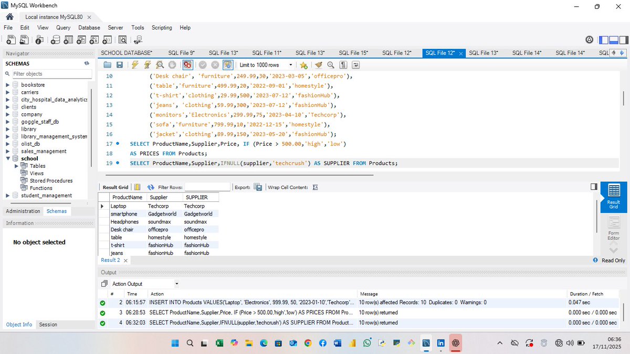Switch to the Object Info tab
The height and width of the screenshot is (354, 630).
coord(19,325)
